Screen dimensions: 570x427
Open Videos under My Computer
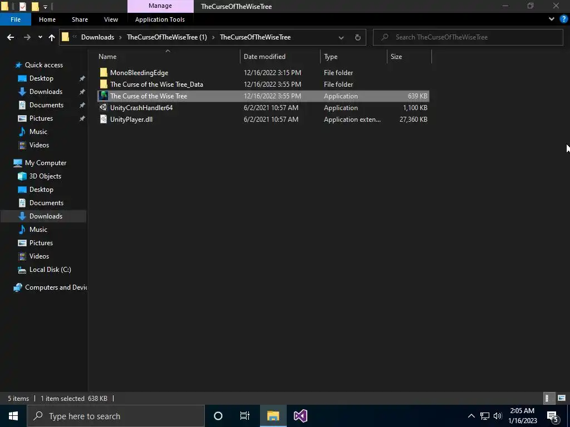click(x=39, y=256)
